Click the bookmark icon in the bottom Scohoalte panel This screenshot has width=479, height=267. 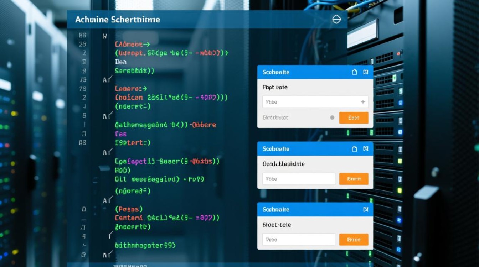pyautogui.click(x=365, y=210)
